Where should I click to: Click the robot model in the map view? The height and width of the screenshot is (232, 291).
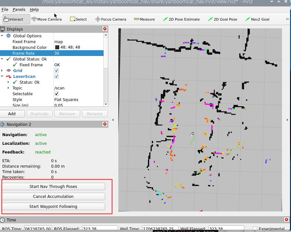tap(192, 134)
